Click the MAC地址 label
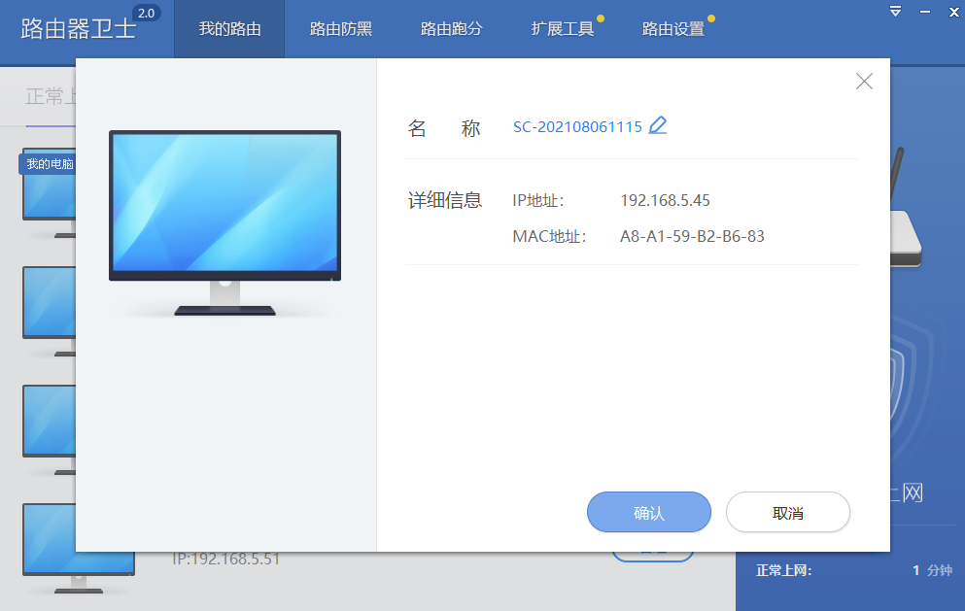Image resolution: width=965 pixels, height=611 pixels. (x=549, y=236)
